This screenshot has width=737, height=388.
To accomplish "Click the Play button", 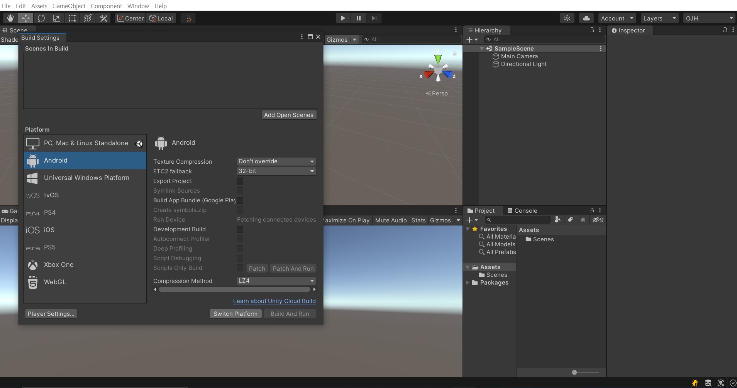I will (343, 18).
